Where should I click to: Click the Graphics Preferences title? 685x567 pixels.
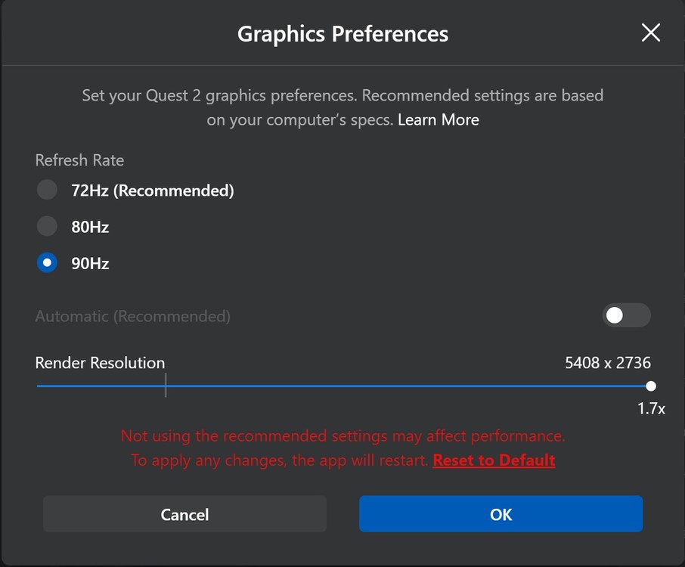coord(342,34)
